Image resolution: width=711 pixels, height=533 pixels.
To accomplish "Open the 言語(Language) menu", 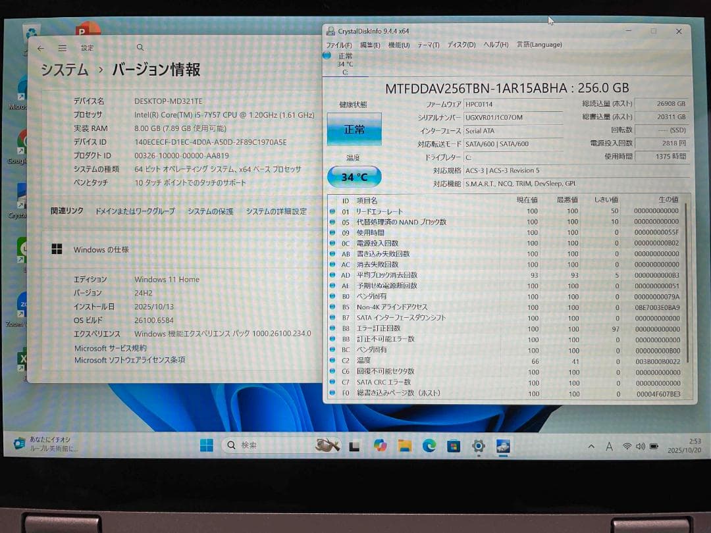I will click(x=542, y=44).
